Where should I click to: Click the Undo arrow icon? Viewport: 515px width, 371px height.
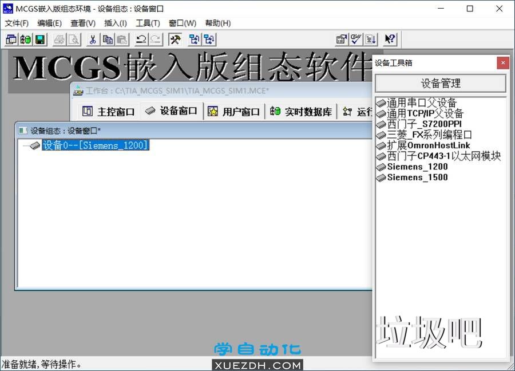[142, 39]
